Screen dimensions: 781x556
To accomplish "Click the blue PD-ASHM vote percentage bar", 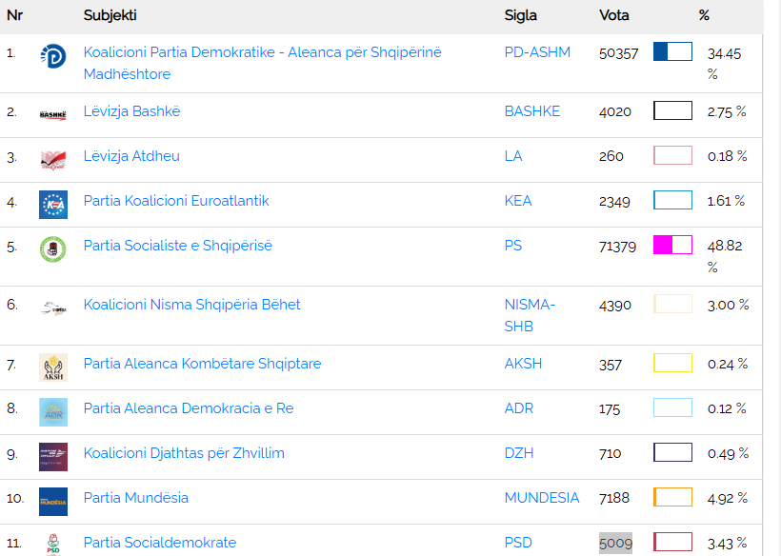I will [672, 51].
